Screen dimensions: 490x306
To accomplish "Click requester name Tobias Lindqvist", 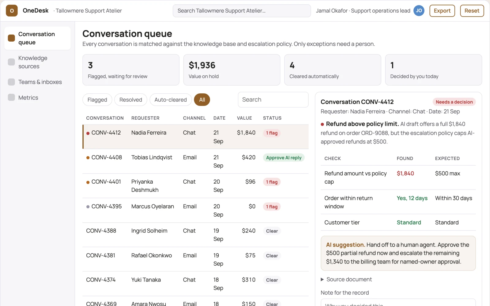I will [152, 157].
